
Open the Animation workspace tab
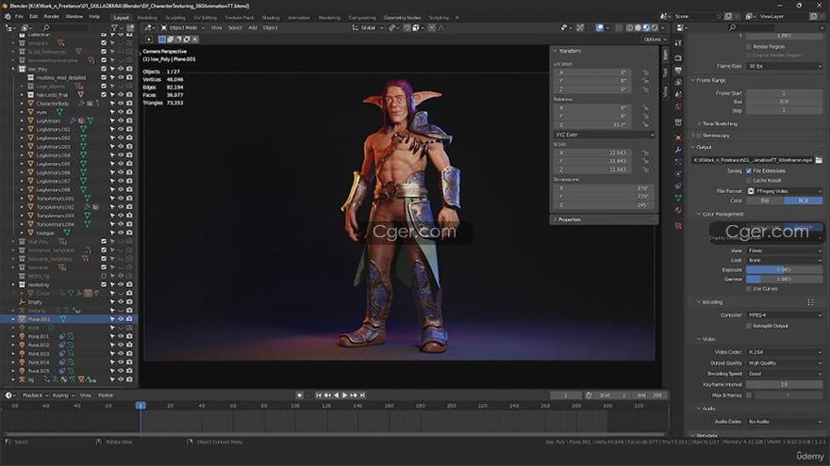299,18
